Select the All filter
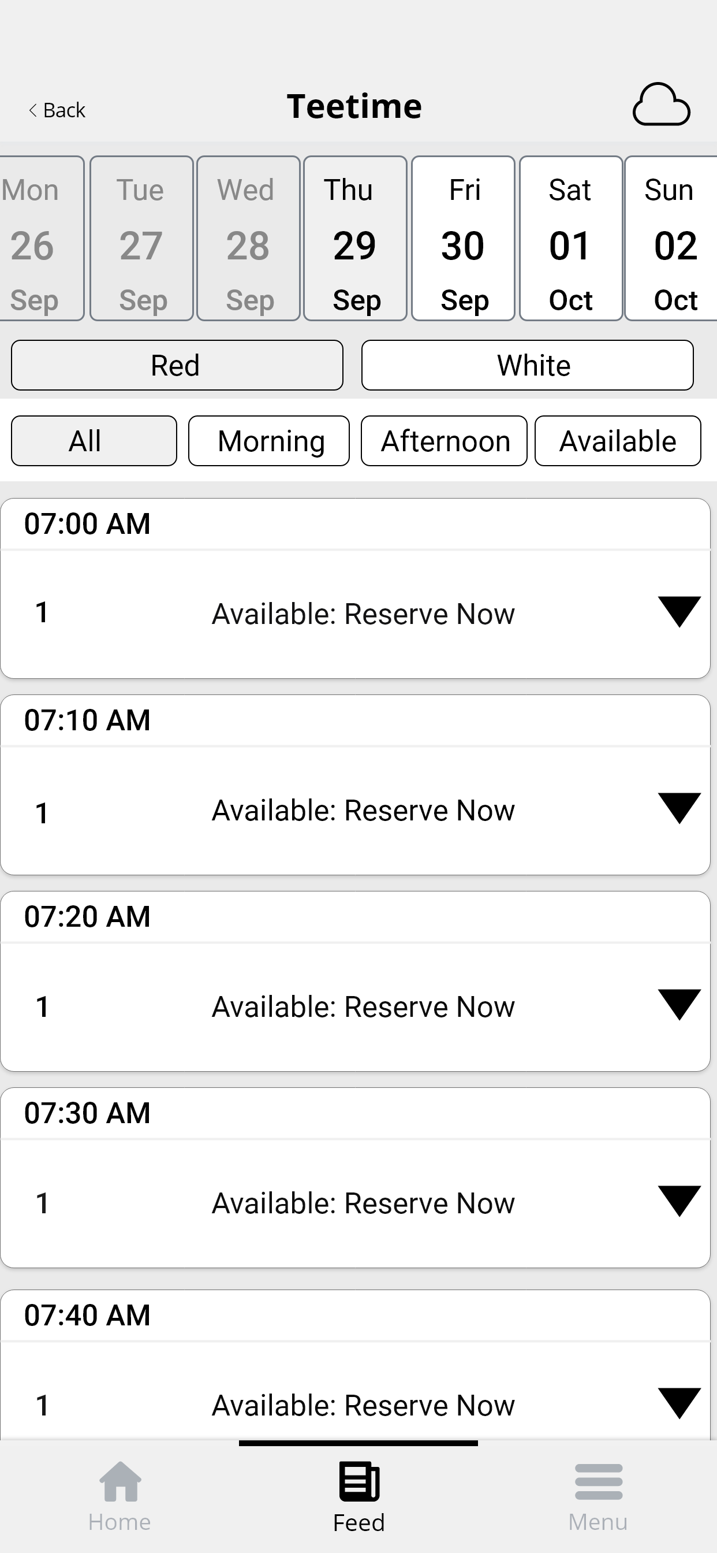This screenshot has width=717, height=1553. 94,441
